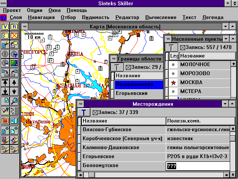Open the Границы области window control menu
This screenshot has width=238, height=179.
pyautogui.click(x=113, y=59)
